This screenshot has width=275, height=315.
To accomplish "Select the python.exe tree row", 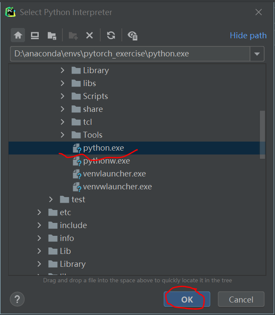I will tap(137, 148).
